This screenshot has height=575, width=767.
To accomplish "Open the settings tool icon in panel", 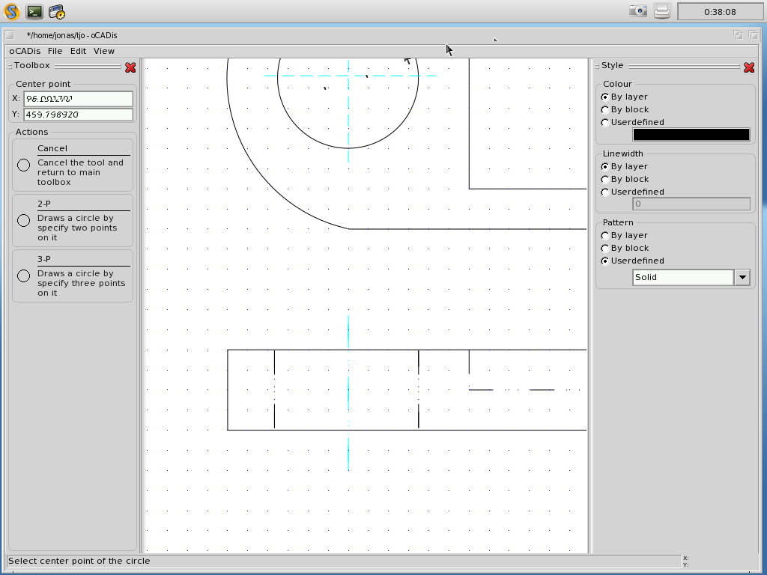I will click(57, 11).
